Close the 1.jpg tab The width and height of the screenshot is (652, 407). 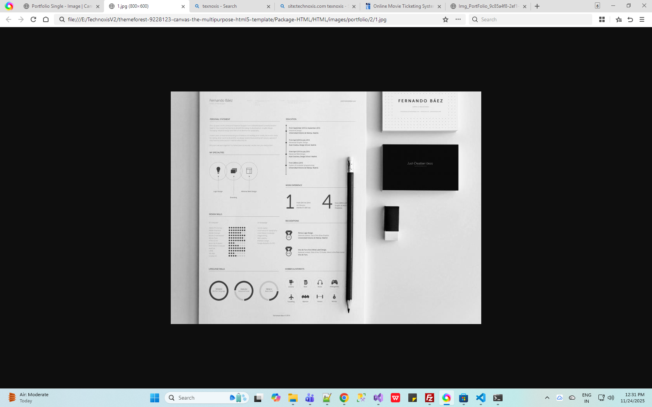pyautogui.click(x=183, y=7)
